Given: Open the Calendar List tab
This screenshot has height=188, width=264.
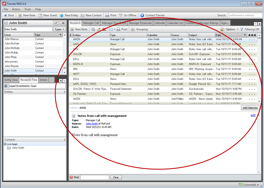Looking at the screenshot, I should tap(175, 23).
